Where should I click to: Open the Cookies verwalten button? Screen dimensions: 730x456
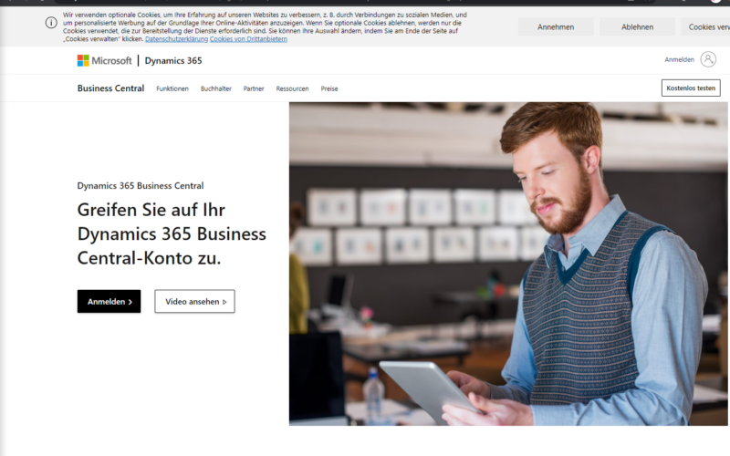tap(705, 27)
